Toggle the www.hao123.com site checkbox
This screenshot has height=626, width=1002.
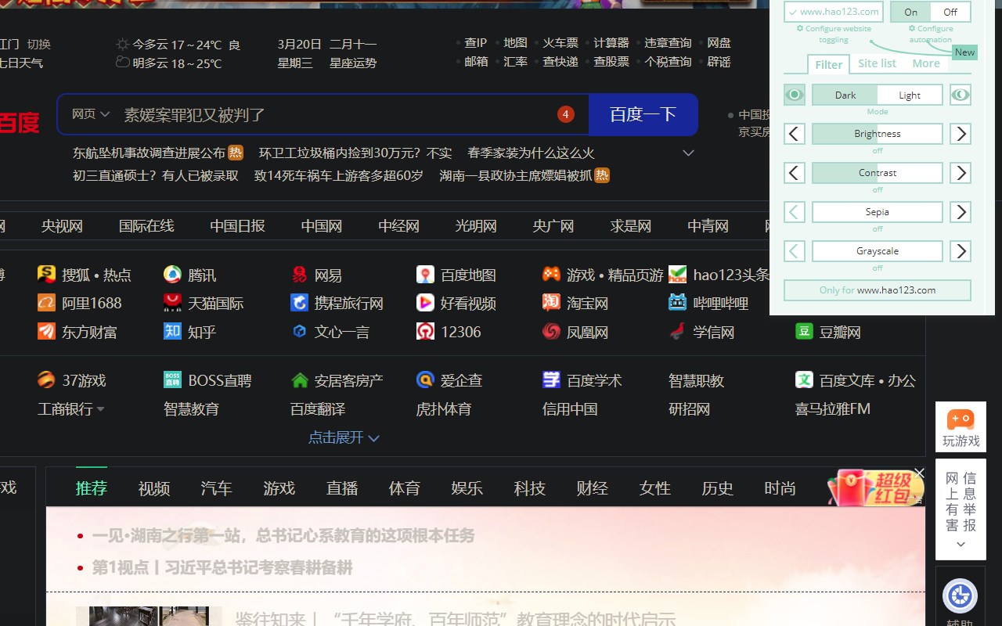point(834,12)
